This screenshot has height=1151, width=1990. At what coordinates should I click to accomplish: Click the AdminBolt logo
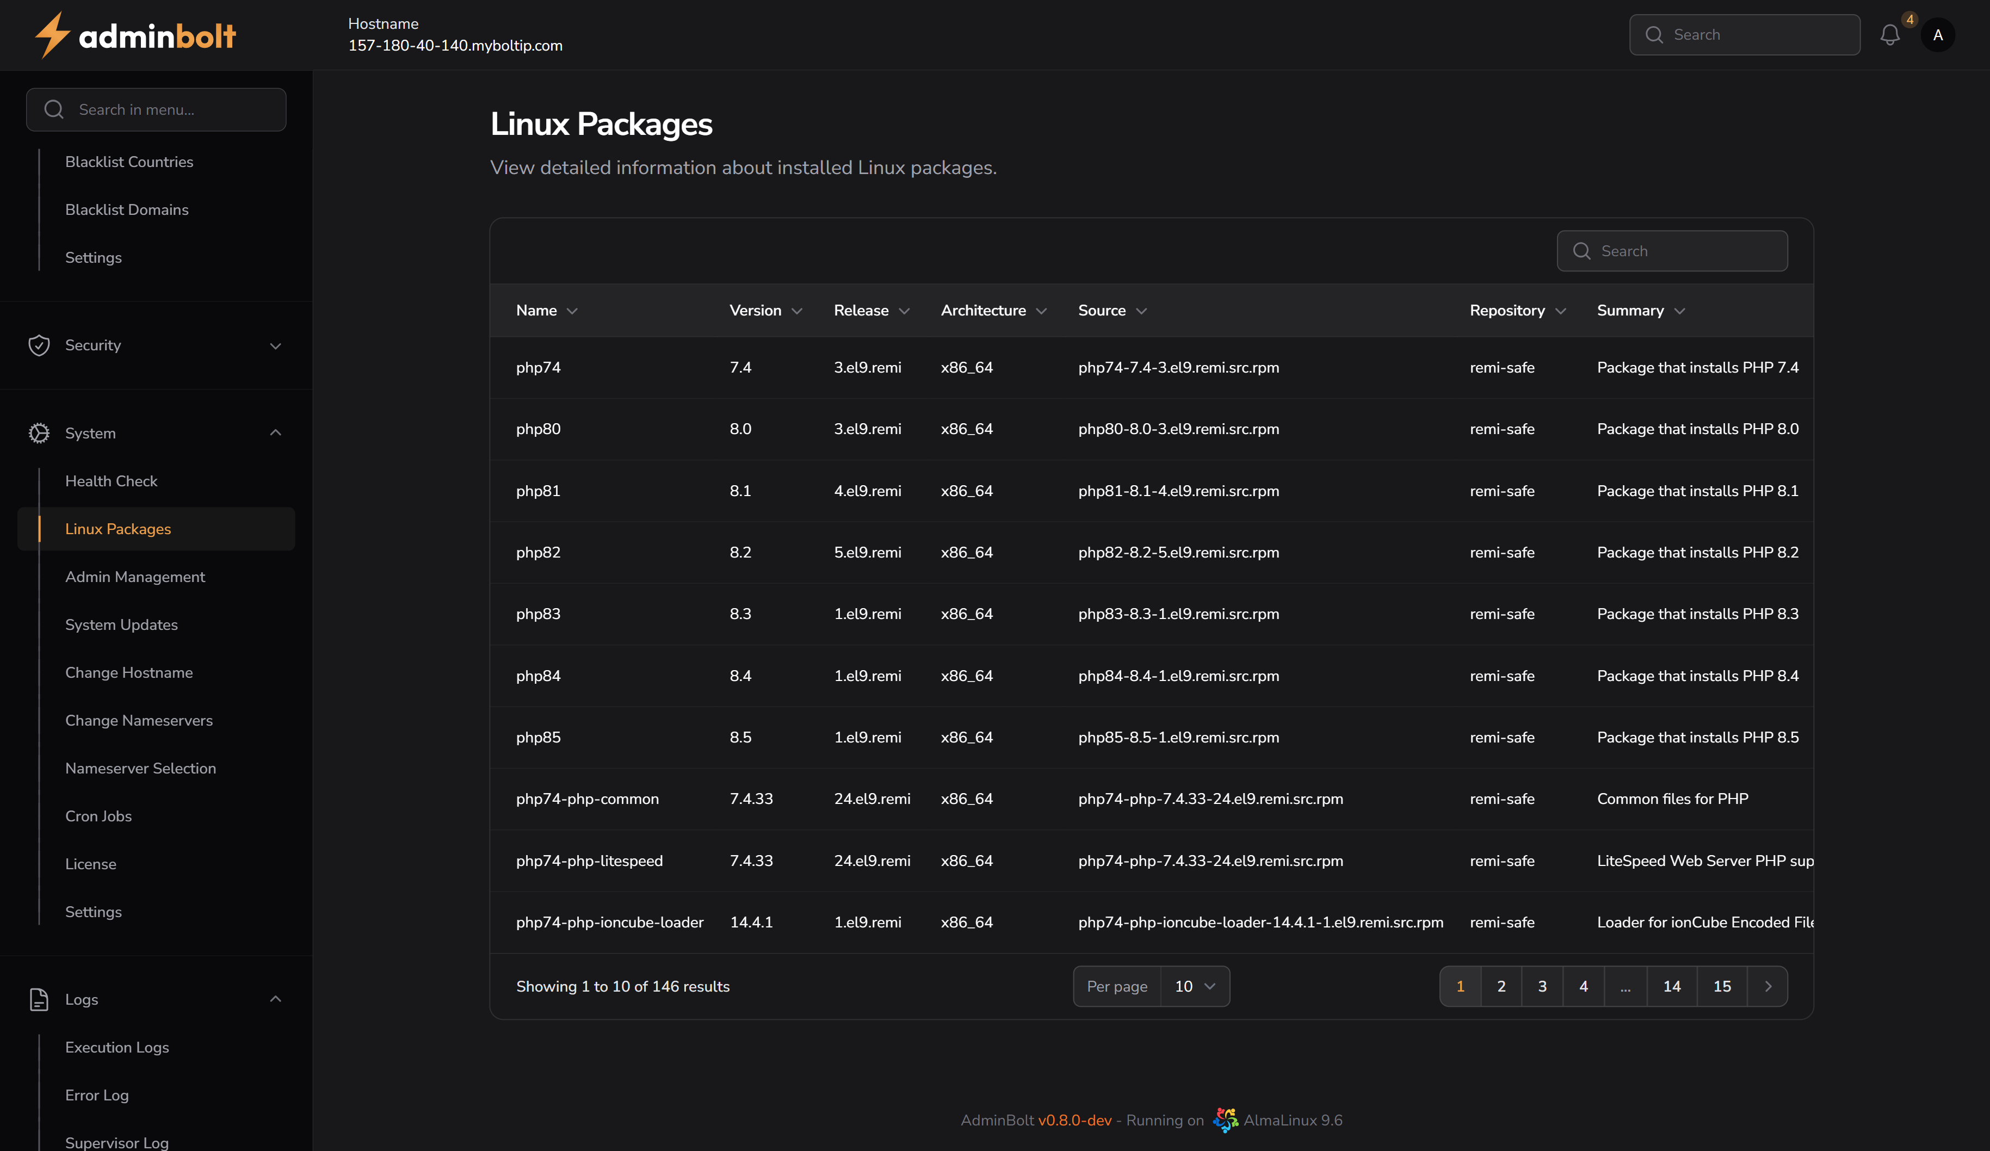(x=135, y=34)
